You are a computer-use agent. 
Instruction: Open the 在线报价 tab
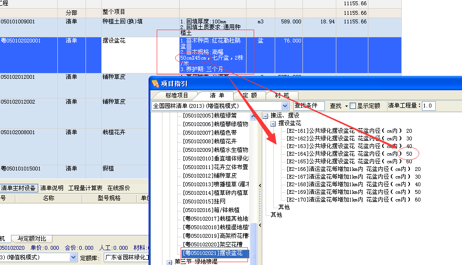click(118, 188)
